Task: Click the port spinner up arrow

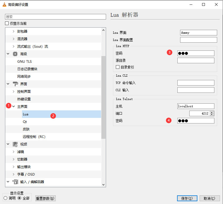Action: (x=212, y=112)
